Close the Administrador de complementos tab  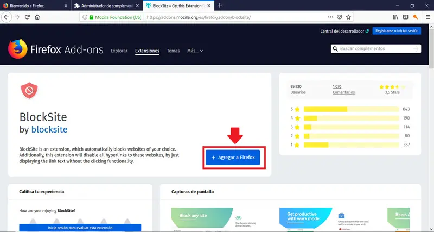[x=137, y=5]
